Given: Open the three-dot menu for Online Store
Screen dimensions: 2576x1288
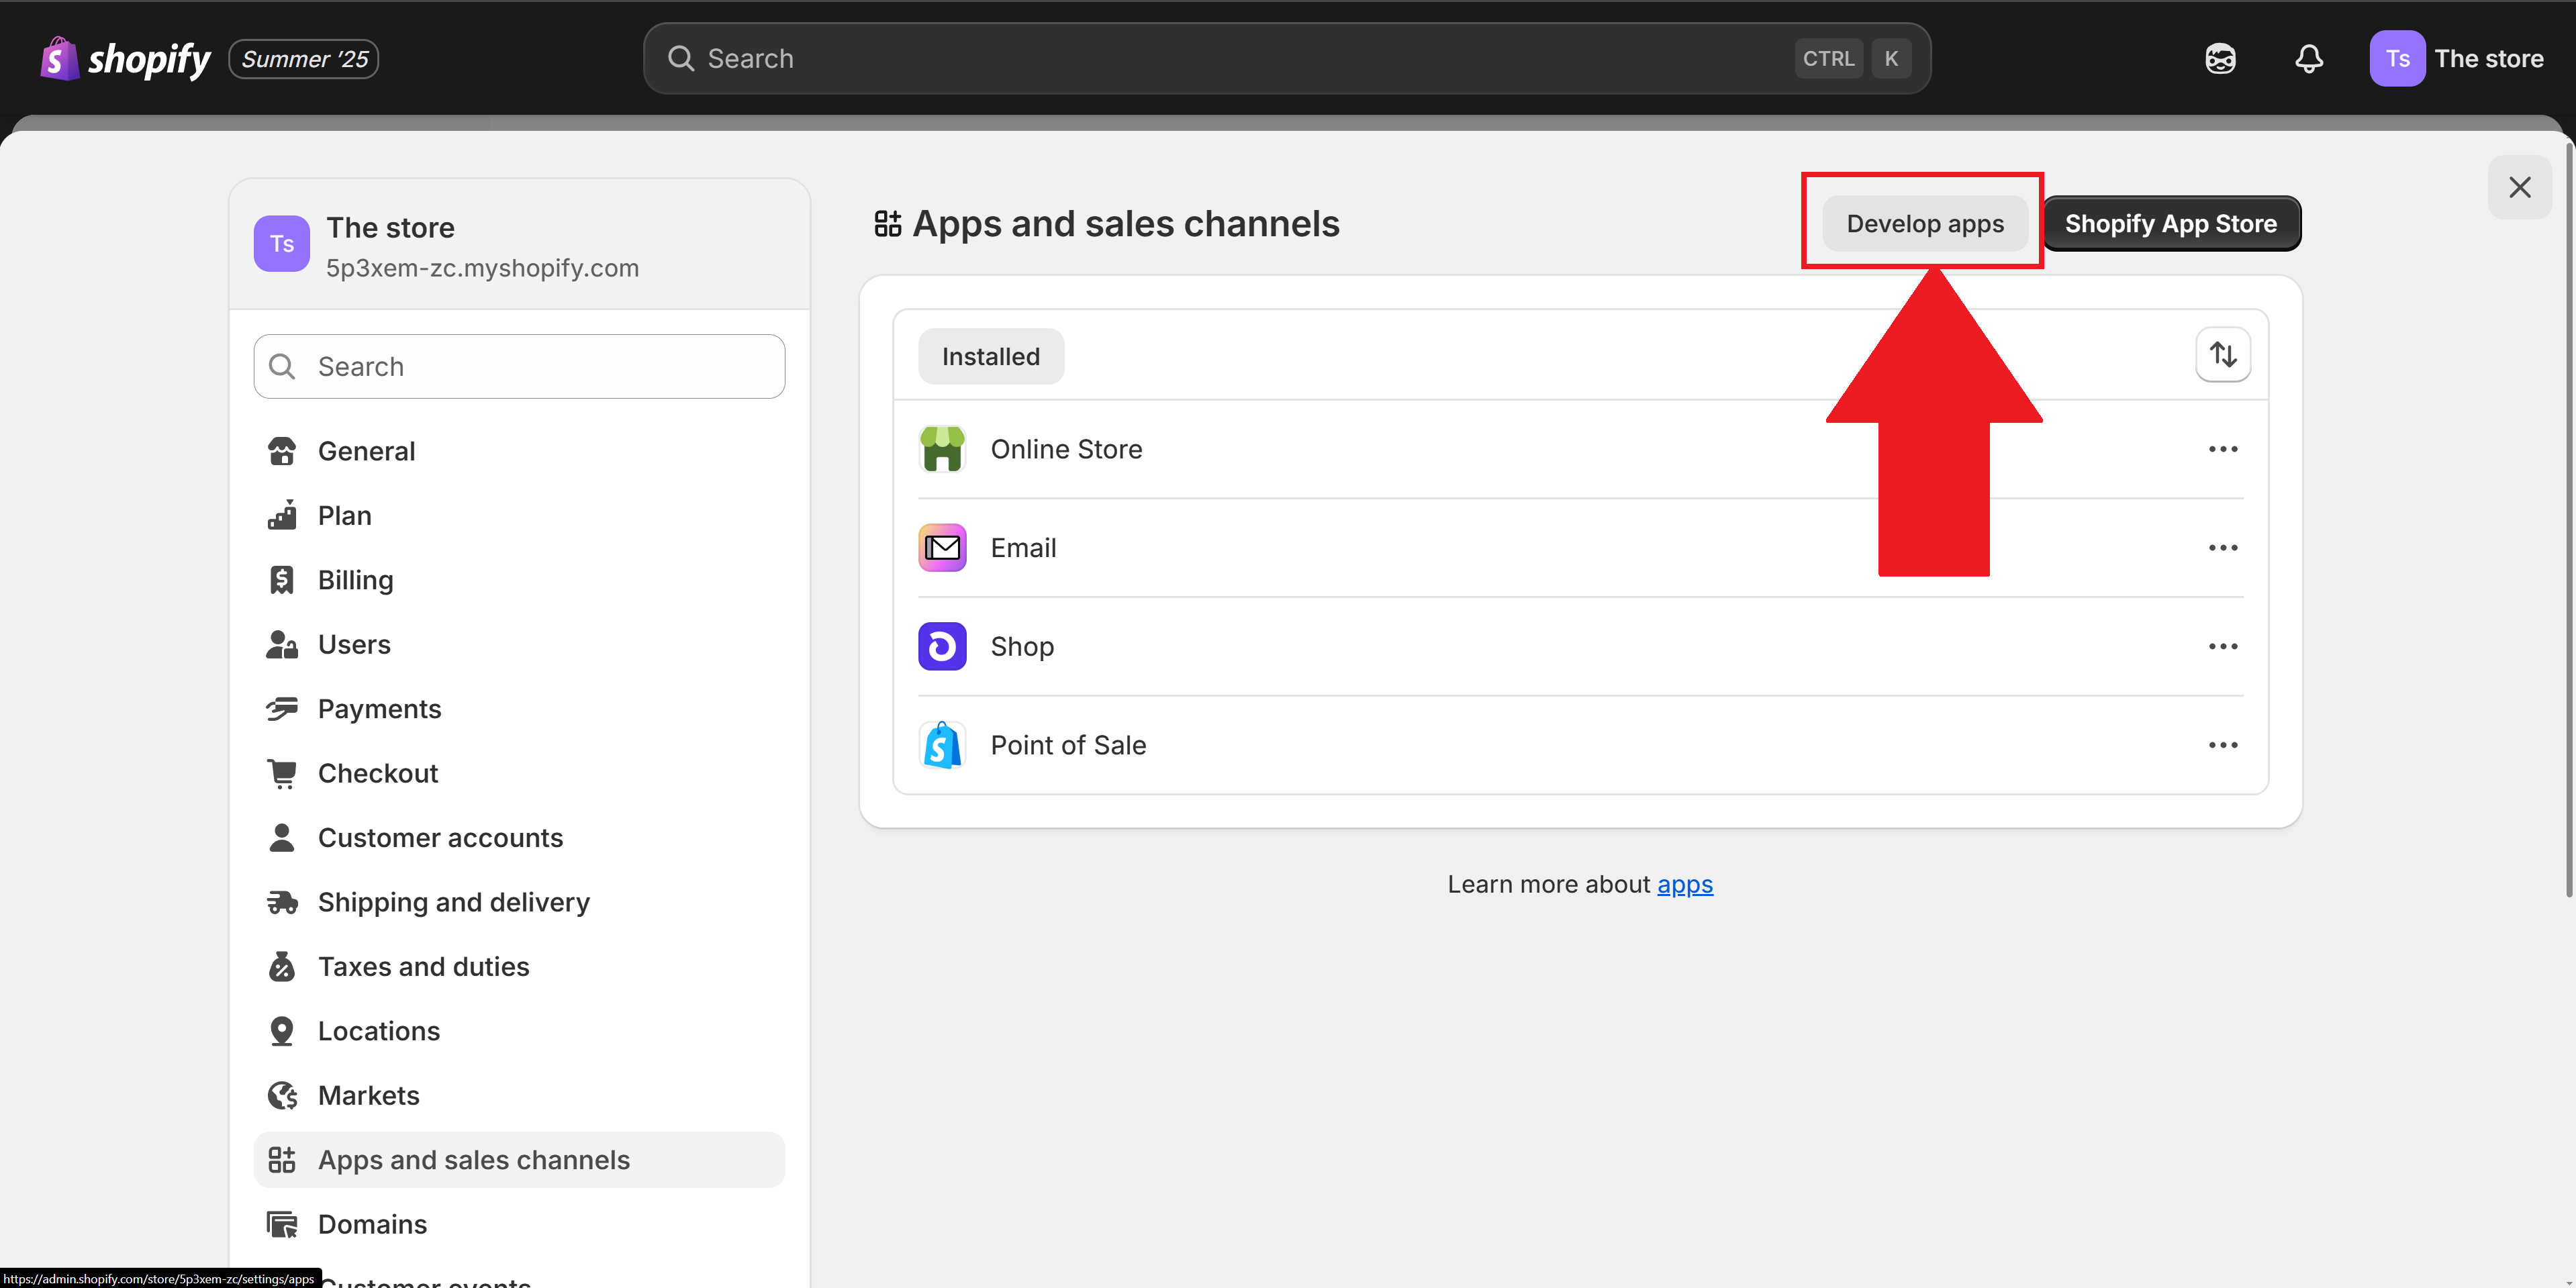Looking at the screenshot, I should point(2223,449).
